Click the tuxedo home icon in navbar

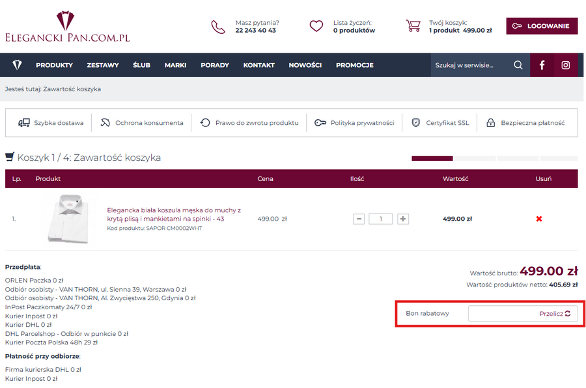(18, 65)
